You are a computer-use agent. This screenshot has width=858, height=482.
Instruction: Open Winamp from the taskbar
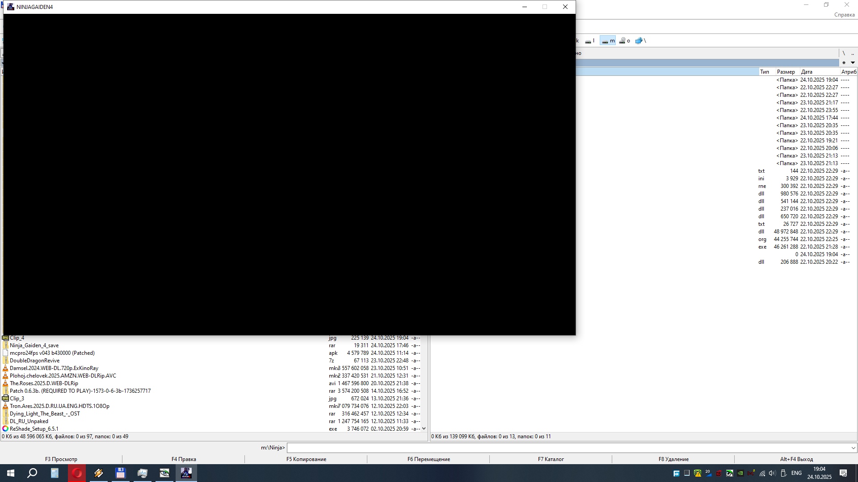(98, 473)
